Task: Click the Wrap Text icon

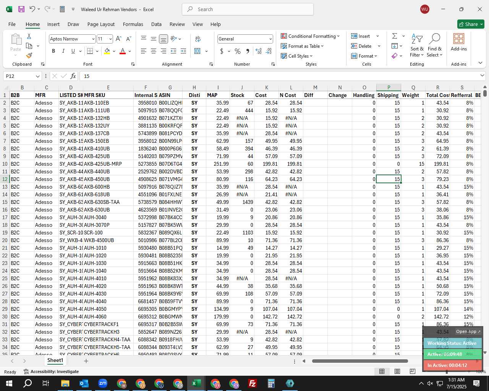Action: tap(198, 39)
